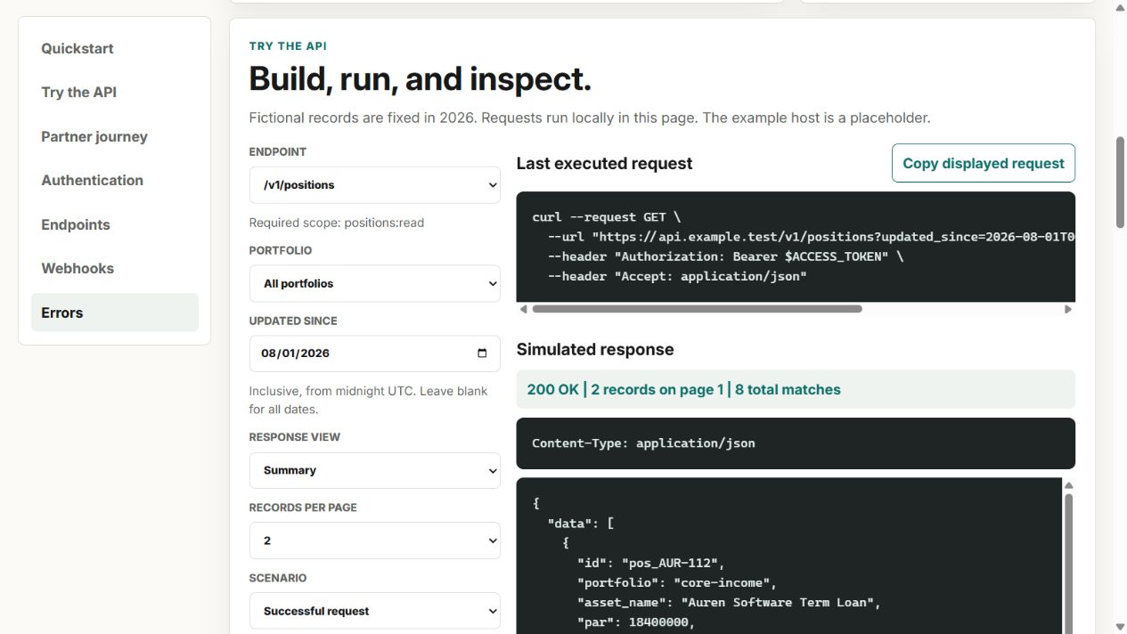Click the Authorization Bearer header line
Screen dimensions: 1127x634
[726, 256]
